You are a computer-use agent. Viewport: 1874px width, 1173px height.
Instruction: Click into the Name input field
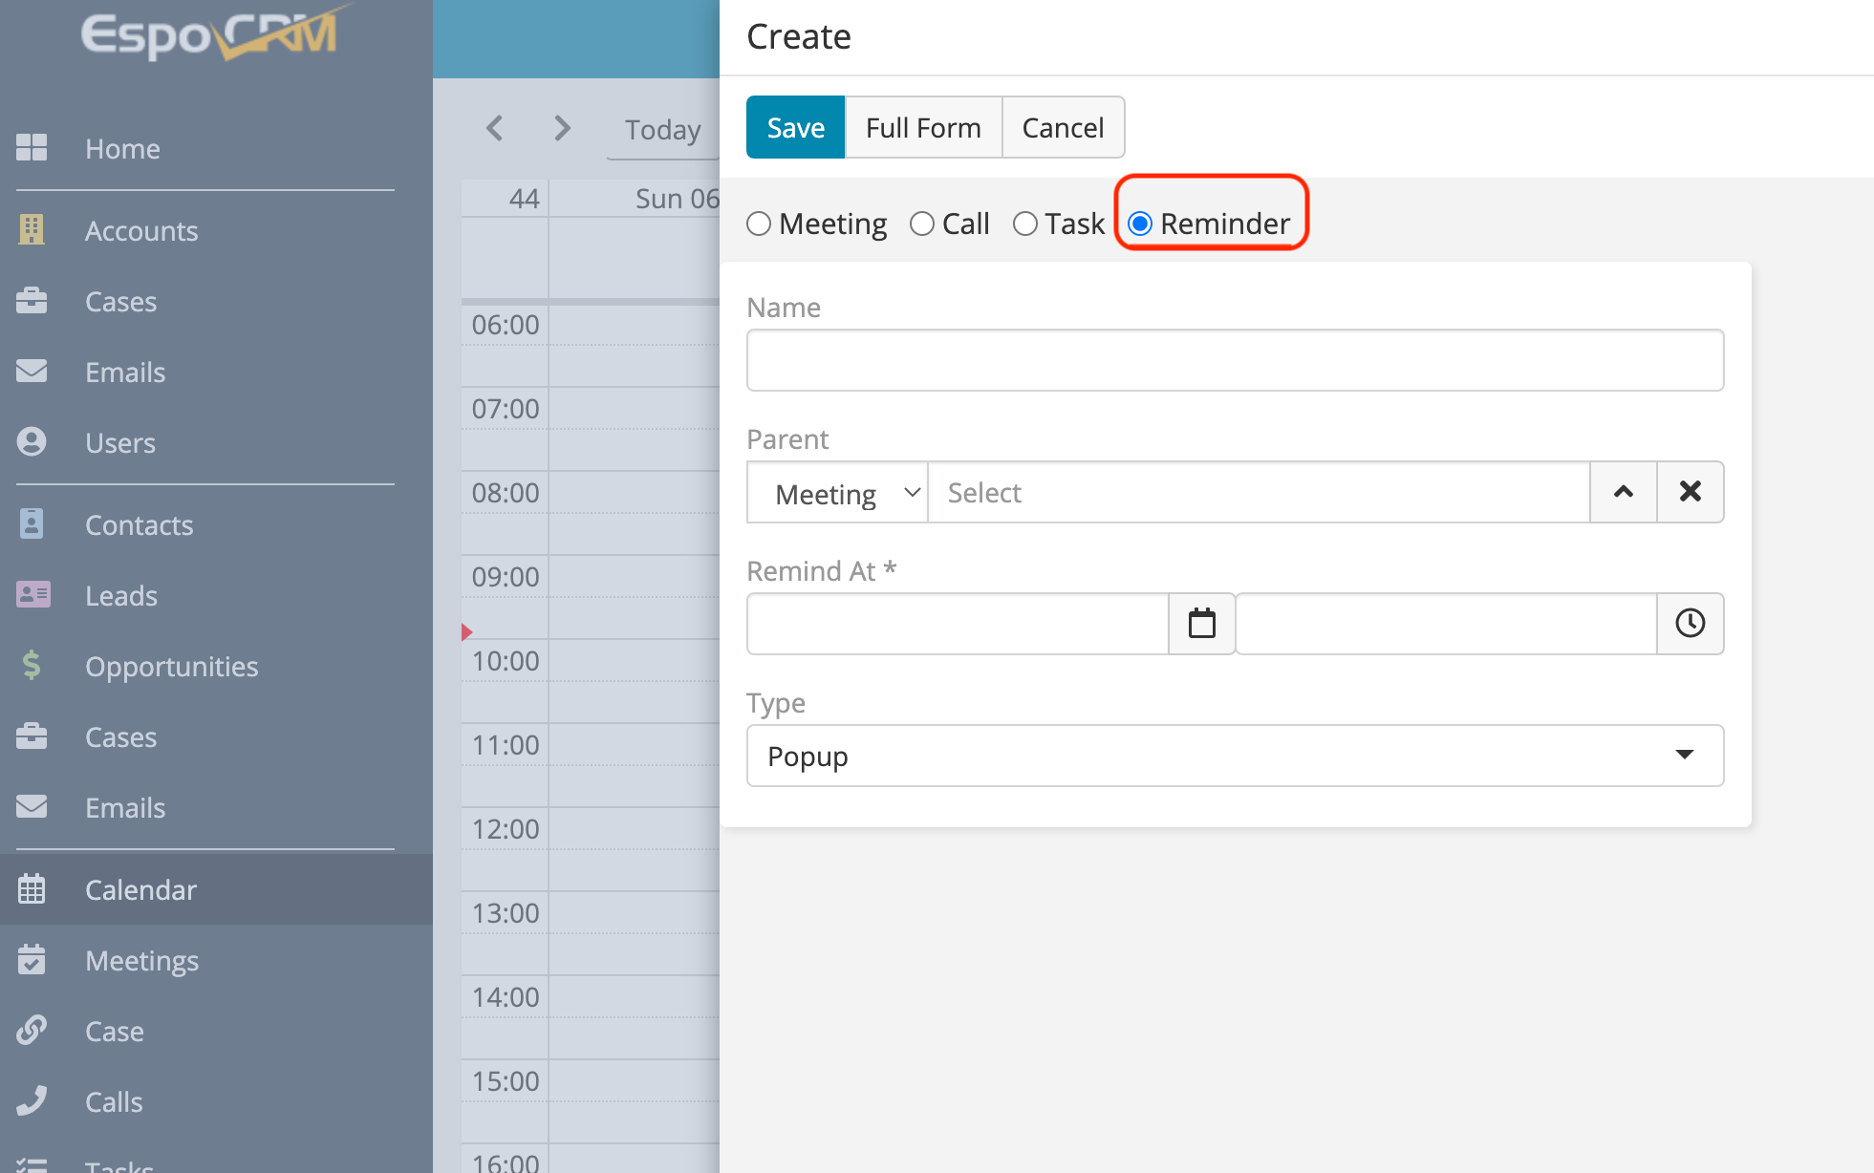[x=1235, y=360]
